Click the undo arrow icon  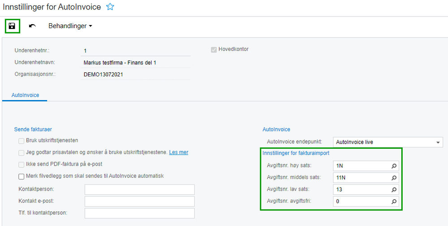32,26
